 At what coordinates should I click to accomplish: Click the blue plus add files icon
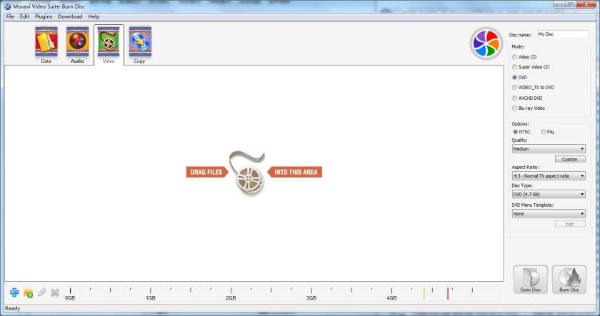(14, 292)
